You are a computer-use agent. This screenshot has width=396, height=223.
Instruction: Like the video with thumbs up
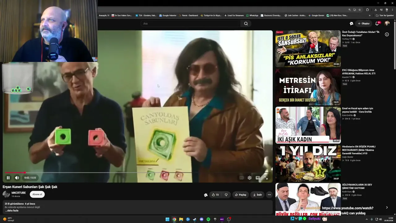(x=215, y=195)
